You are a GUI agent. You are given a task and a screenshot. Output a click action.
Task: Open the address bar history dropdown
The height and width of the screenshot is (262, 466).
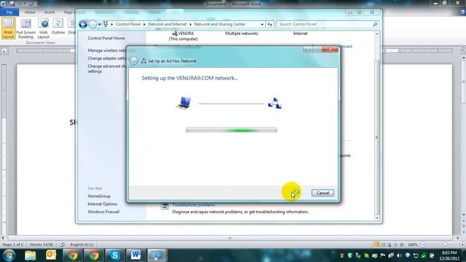[x=262, y=24]
